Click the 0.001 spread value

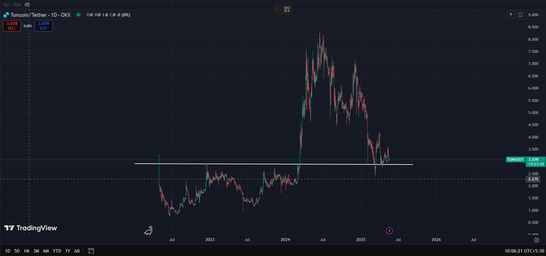pos(27,26)
